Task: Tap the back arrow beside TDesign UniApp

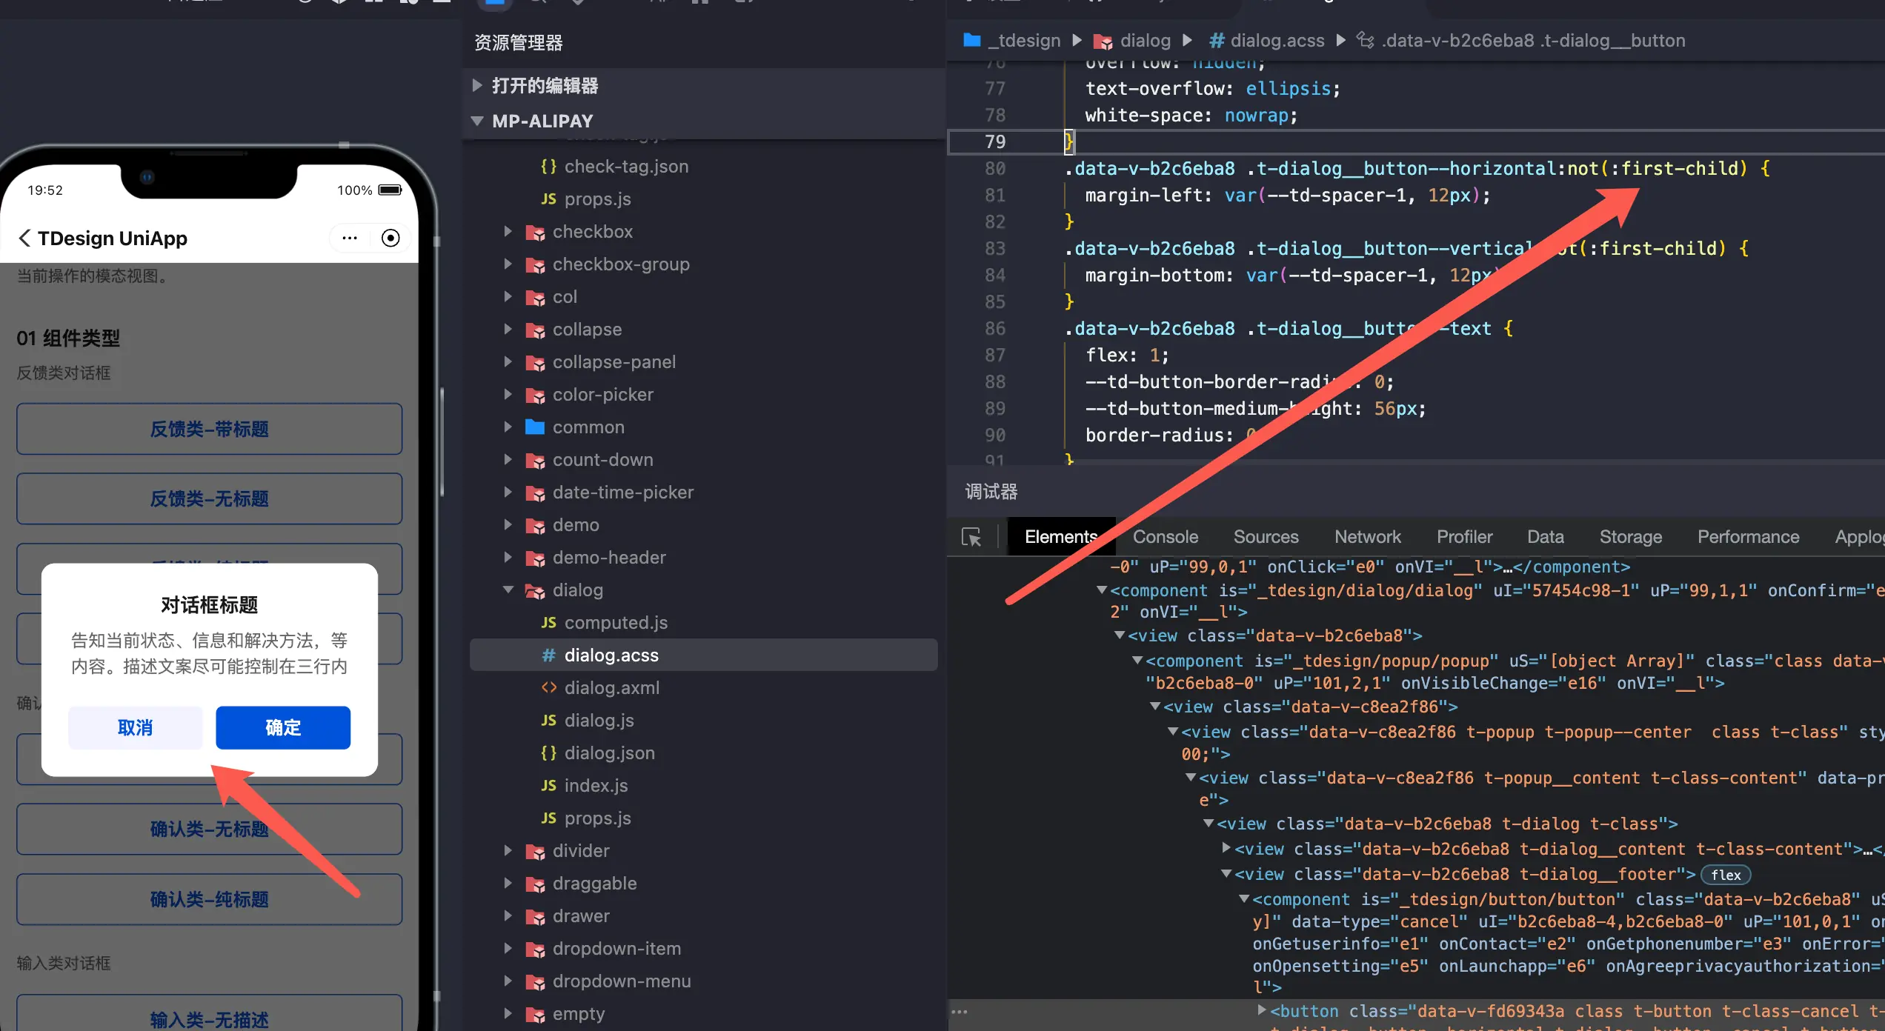Action: coord(24,238)
